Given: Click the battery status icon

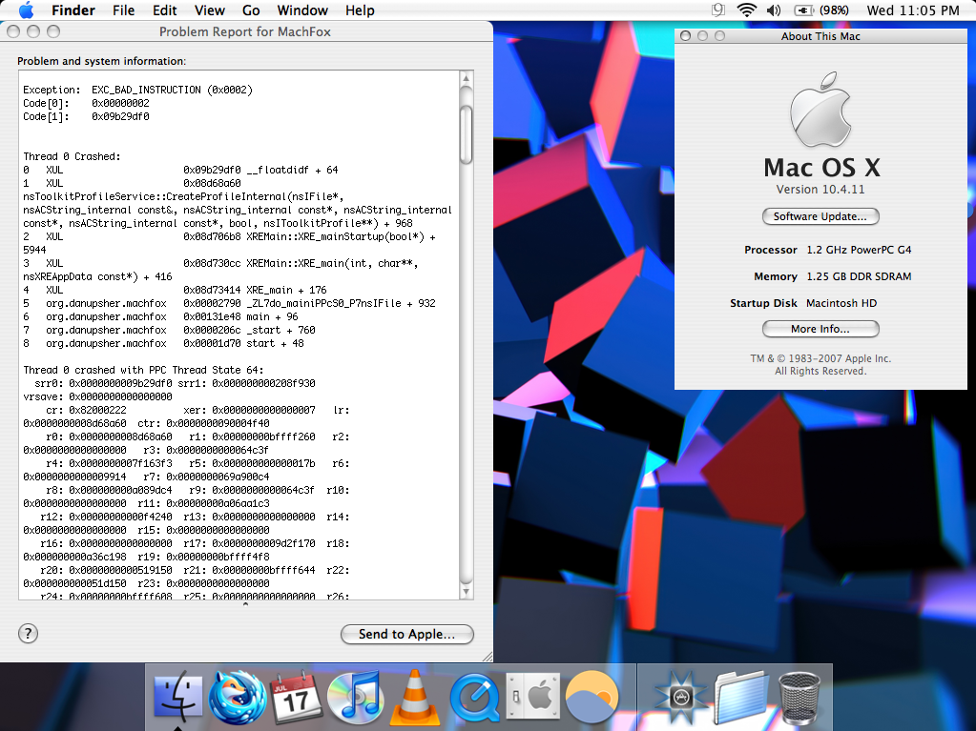Looking at the screenshot, I should (803, 10).
